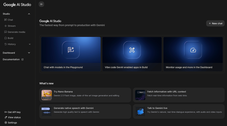Expand the History submenu chevron
This screenshot has height=126, width=227.
[30, 44]
